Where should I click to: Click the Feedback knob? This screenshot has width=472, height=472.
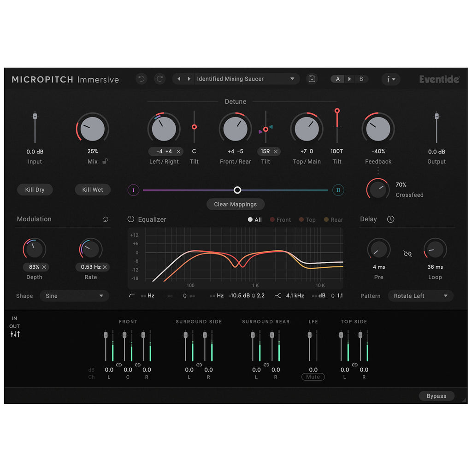(x=378, y=129)
